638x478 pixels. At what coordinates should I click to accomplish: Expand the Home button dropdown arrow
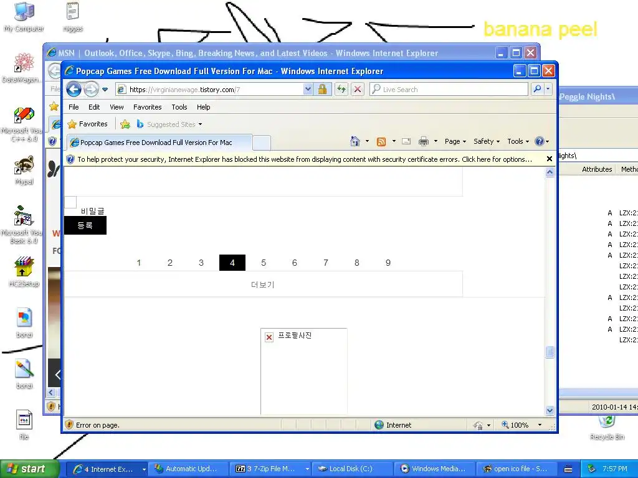[367, 141]
